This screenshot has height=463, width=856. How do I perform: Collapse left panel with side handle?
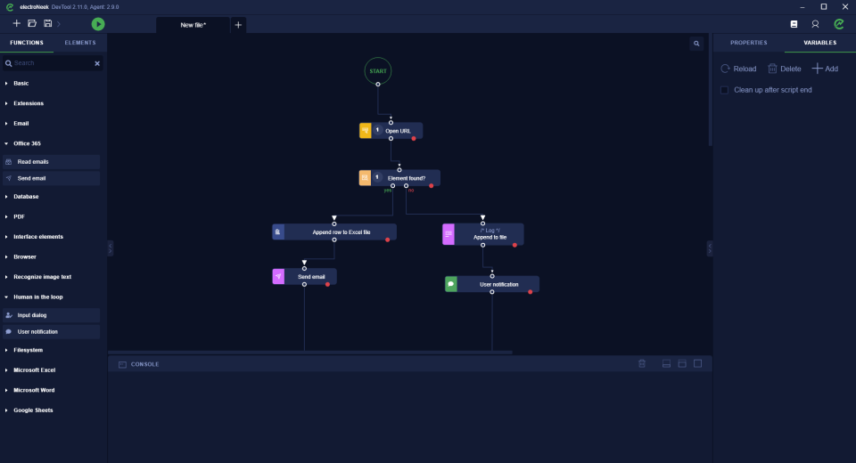111,248
